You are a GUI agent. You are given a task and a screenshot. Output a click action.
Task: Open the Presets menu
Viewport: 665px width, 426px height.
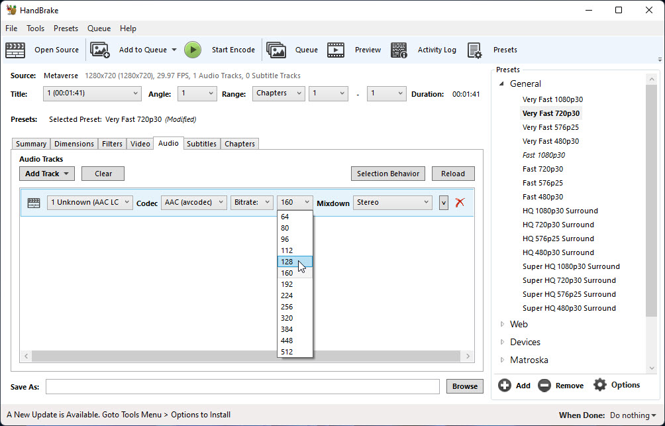pyautogui.click(x=66, y=28)
